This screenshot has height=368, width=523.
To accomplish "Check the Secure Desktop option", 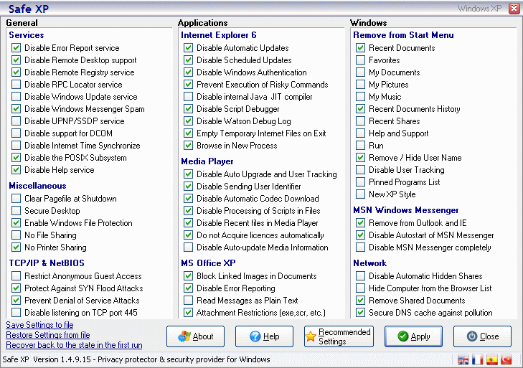I will [x=16, y=210].
